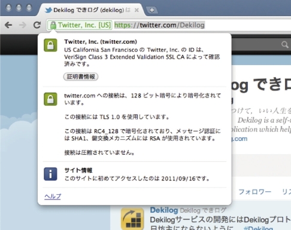Image resolution: width=291 pixels, height=230 pixels.
Task: Click the サイト情報 heading text
Action: (78, 170)
